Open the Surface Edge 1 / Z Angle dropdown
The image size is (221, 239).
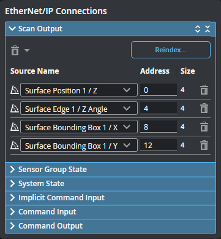(x=79, y=108)
